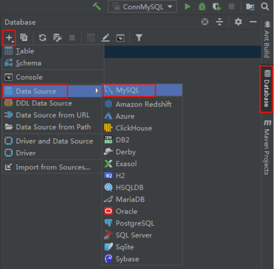Open the query console toolbar icon

coord(120,38)
